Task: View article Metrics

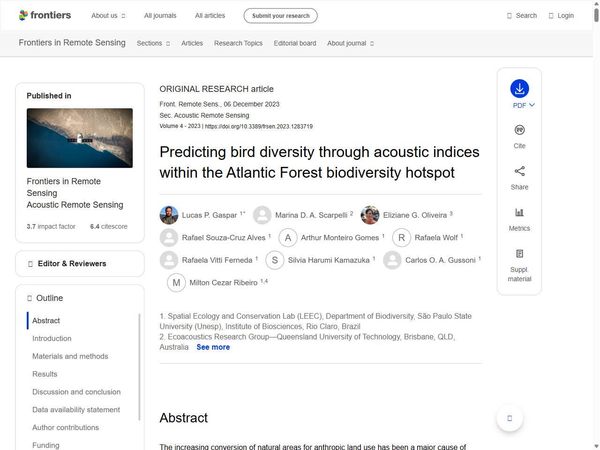Action: pos(519,218)
